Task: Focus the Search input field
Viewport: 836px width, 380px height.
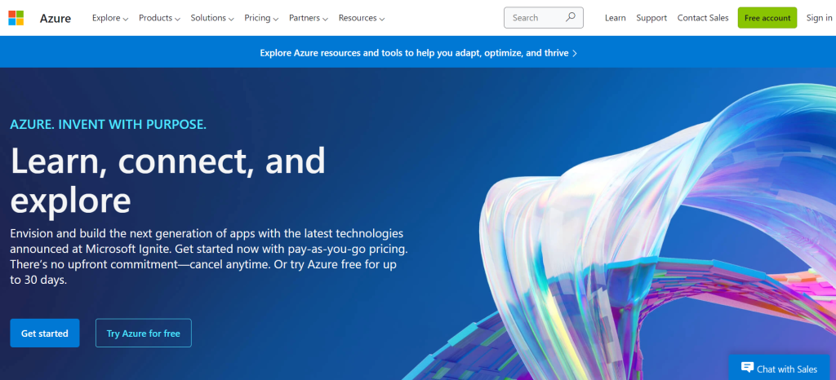Action: coord(543,18)
